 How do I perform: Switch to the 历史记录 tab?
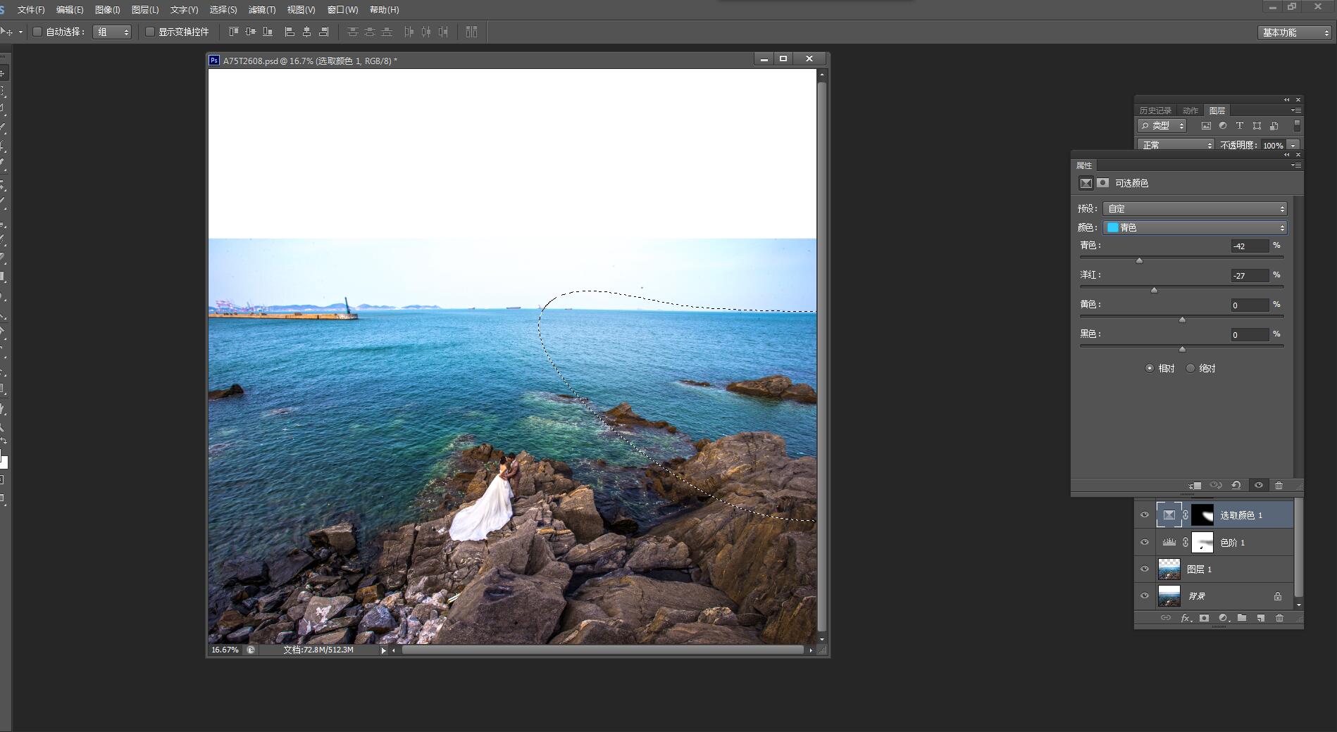(1155, 111)
